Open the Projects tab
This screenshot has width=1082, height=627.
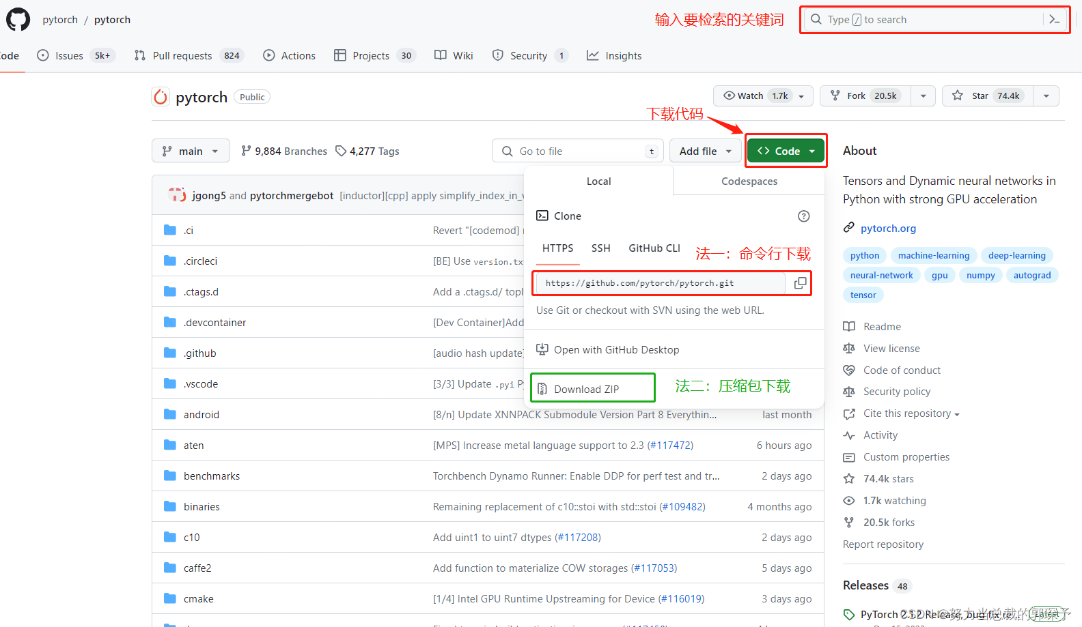(374, 56)
